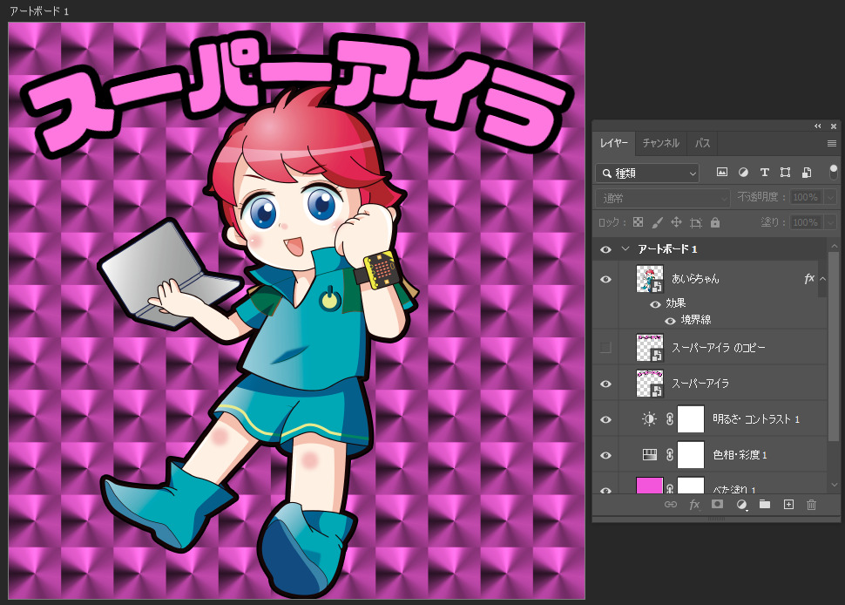Open the 種類 filter type dropdown

coord(647,173)
